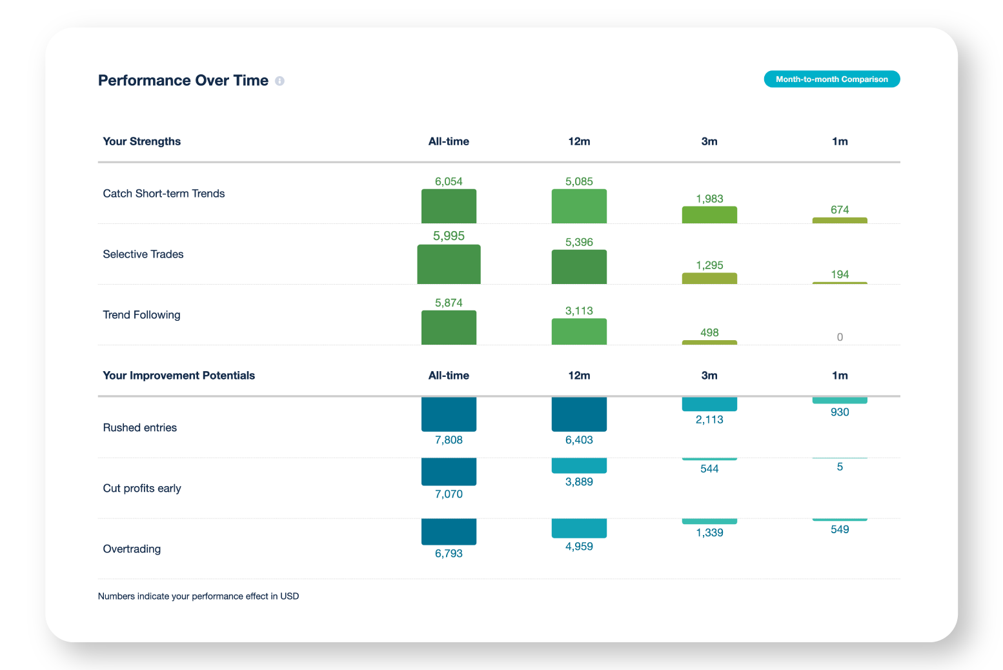This screenshot has width=1003, height=670.
Task: Click the info icon beside Performance Over Time
Action: click(279, 81)
